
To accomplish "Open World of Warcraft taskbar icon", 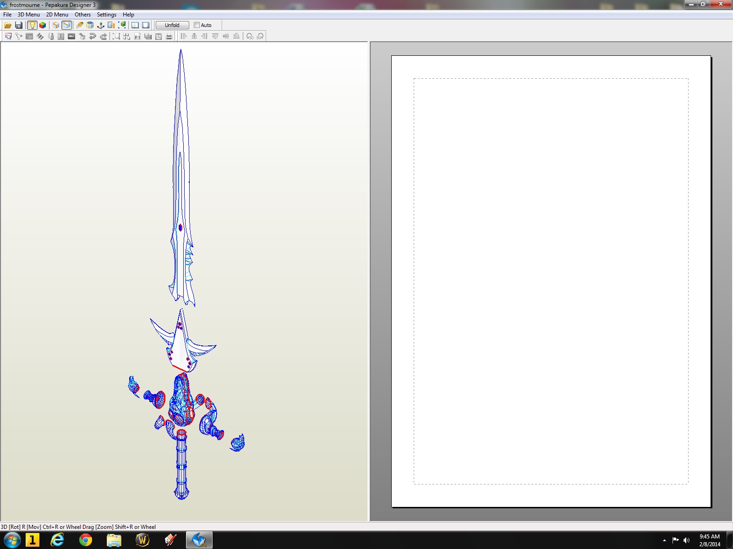I will (142, 540).
